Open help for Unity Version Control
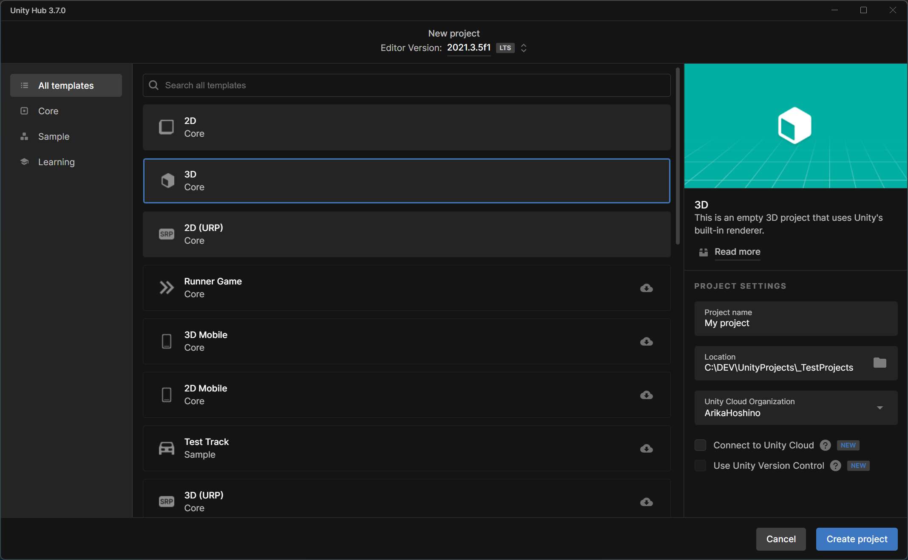908x560 pixels. [835, 465]
